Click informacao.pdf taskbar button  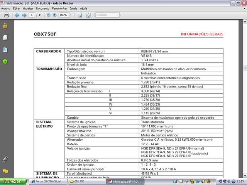pos(125,182)
